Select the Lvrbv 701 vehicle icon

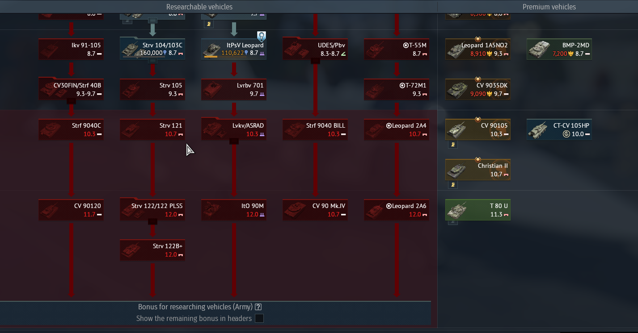point(212,89)
